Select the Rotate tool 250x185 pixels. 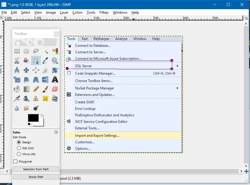point(55,70)
